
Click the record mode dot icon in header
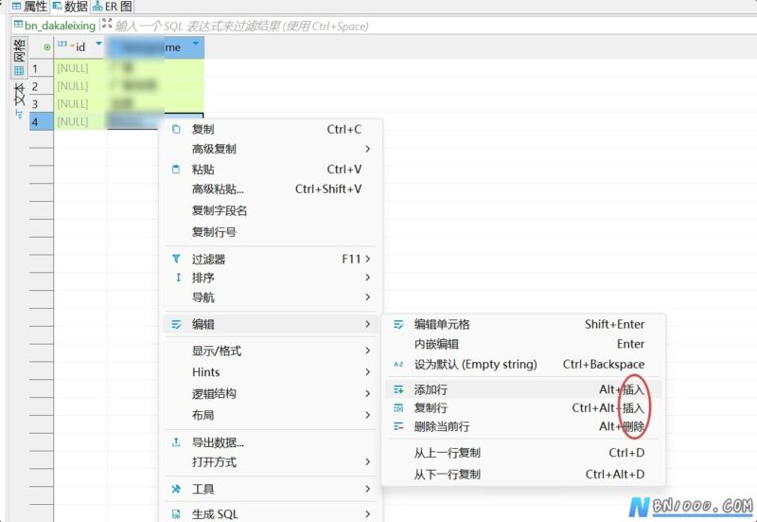point(46,47)
